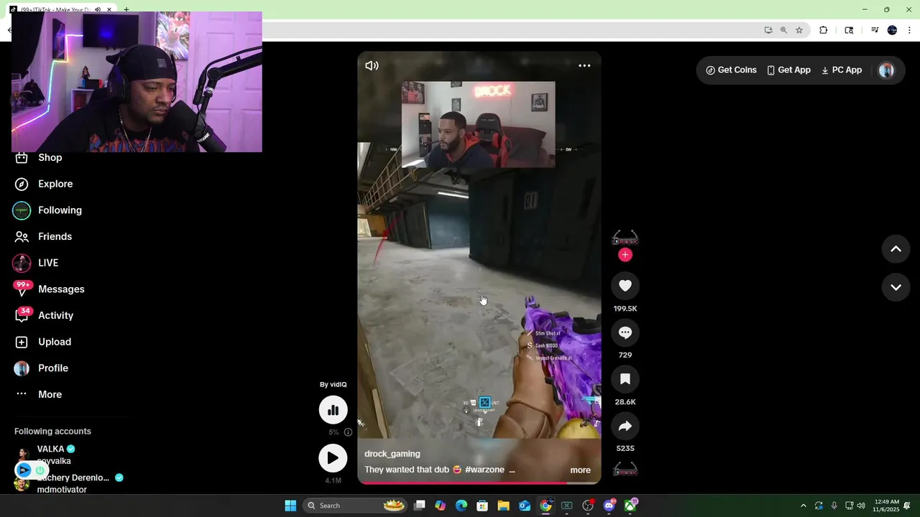Mute the TikTok video with the speaker icon
This screenshot has height=517, width=920.
pyautogui.click(x=372, y=65)
